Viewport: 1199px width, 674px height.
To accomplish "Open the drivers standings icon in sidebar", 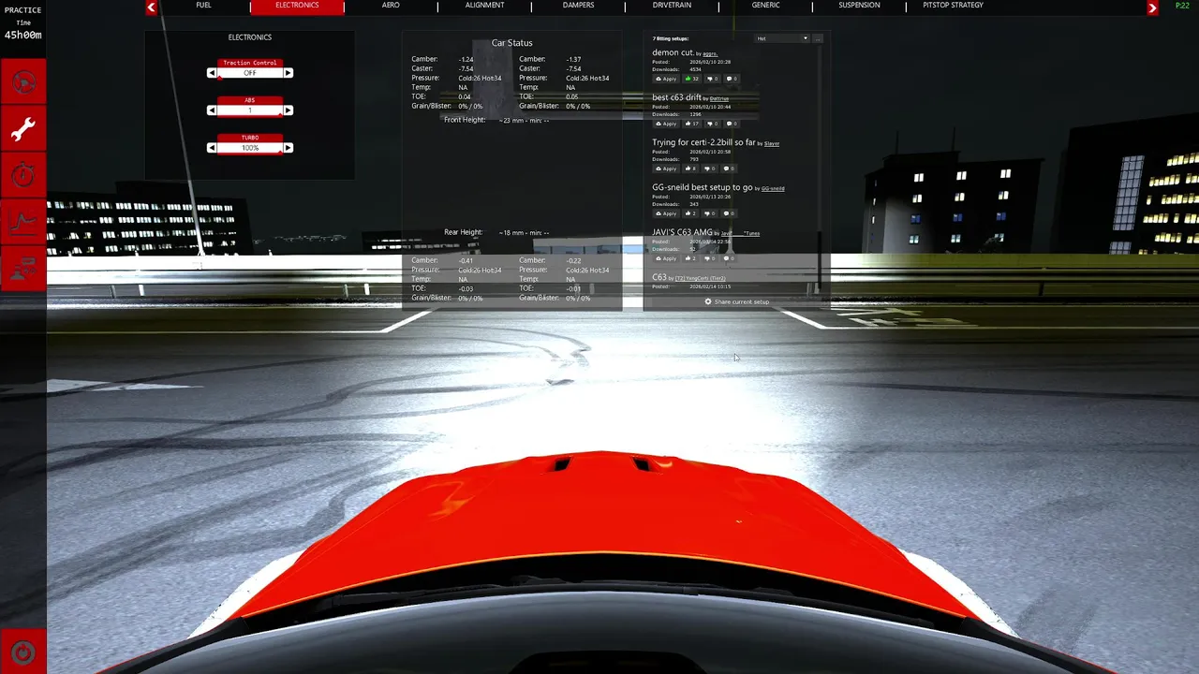I will (x=22, y=269).
